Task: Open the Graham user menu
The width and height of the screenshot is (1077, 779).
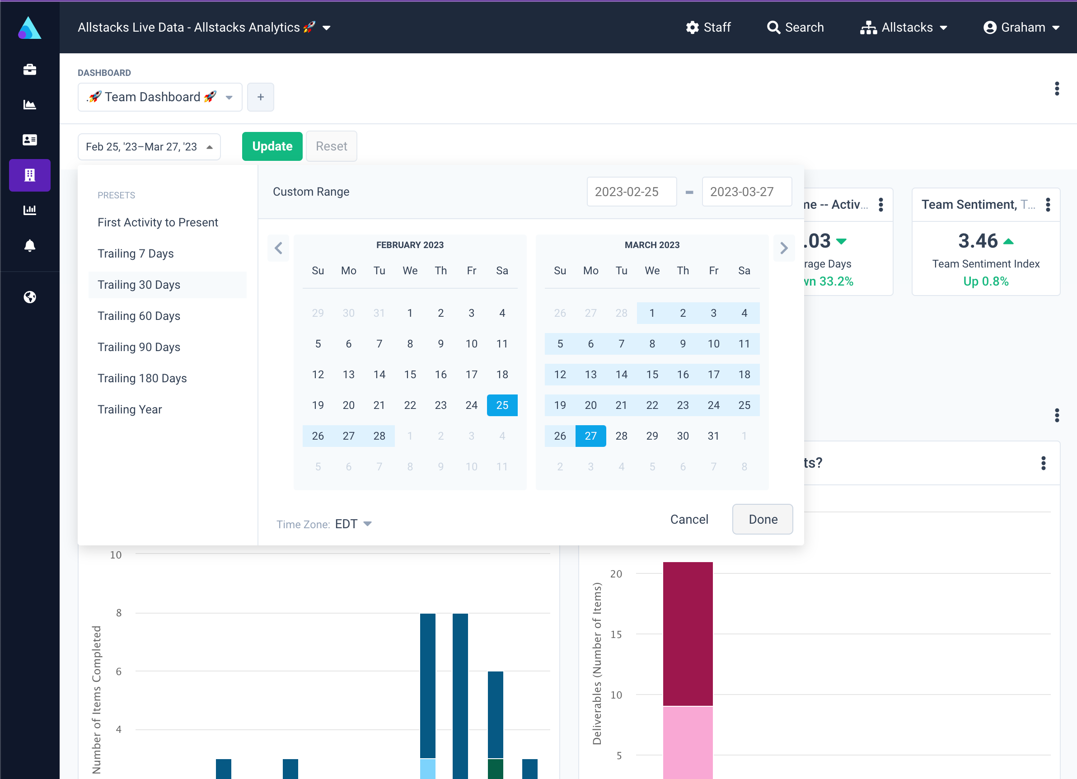Action: click(1021, 28)
